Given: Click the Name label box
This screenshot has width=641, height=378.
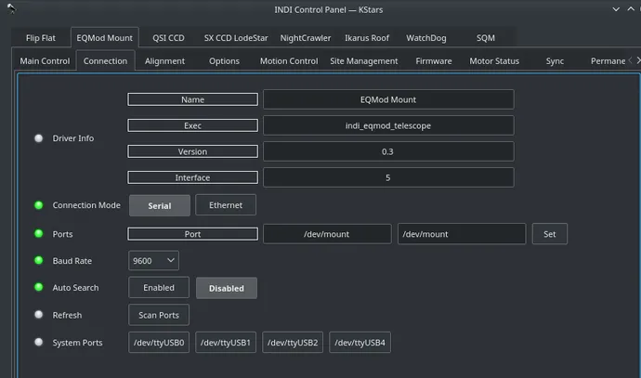Looking at the screenshot, I should (192, 99).
